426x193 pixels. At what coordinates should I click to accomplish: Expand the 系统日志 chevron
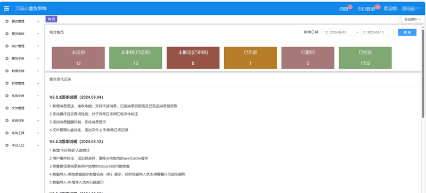coord(38,120)
